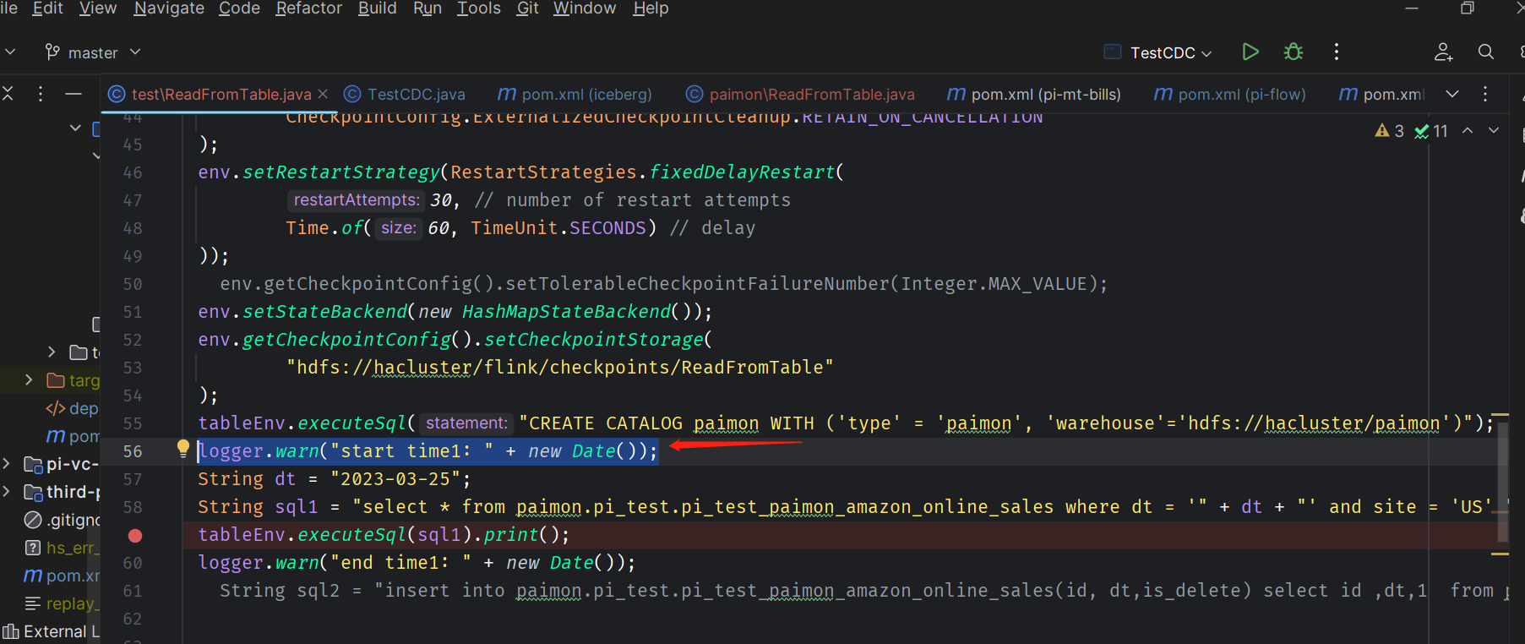Click the editor vertical scrollbar thumb
The height and width of the screenshot is (644, 1525).
1503,482
